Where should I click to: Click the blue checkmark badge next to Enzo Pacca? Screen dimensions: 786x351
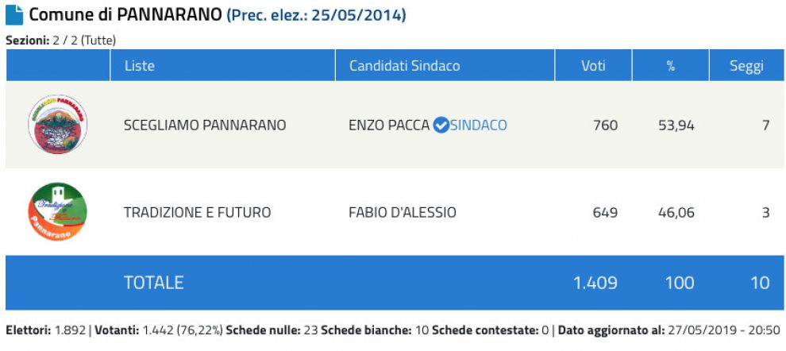[x=441, y=125]
